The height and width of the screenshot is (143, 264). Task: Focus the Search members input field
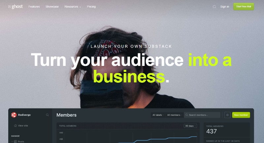point(202,115)
